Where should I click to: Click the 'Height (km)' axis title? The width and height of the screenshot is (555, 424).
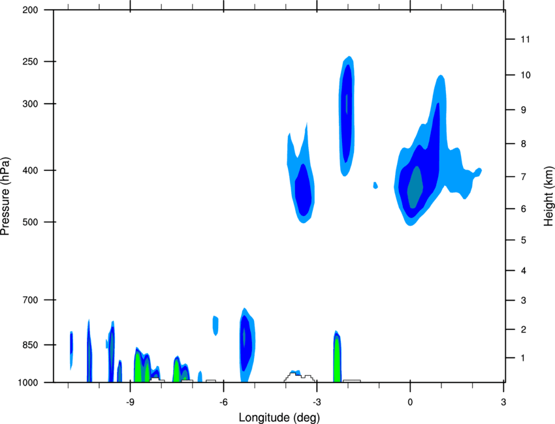click(x=548, y=196)
